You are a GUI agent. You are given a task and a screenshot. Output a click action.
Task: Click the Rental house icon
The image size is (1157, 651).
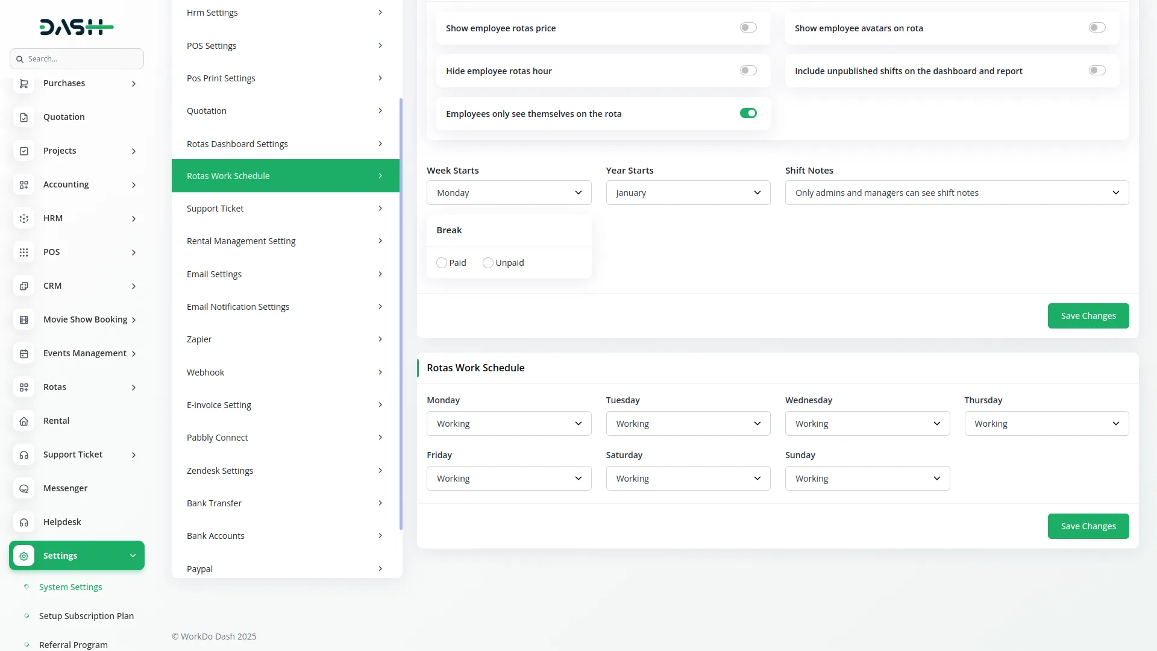coord(24,421)
